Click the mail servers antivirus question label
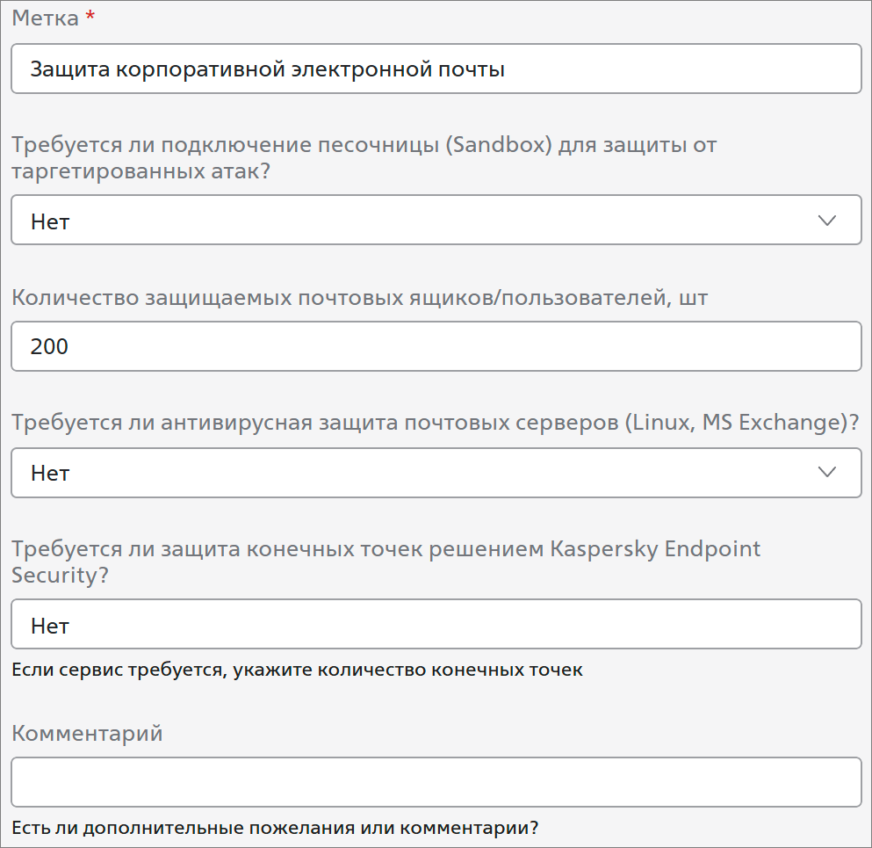The image size is (872, 848). 436,423
